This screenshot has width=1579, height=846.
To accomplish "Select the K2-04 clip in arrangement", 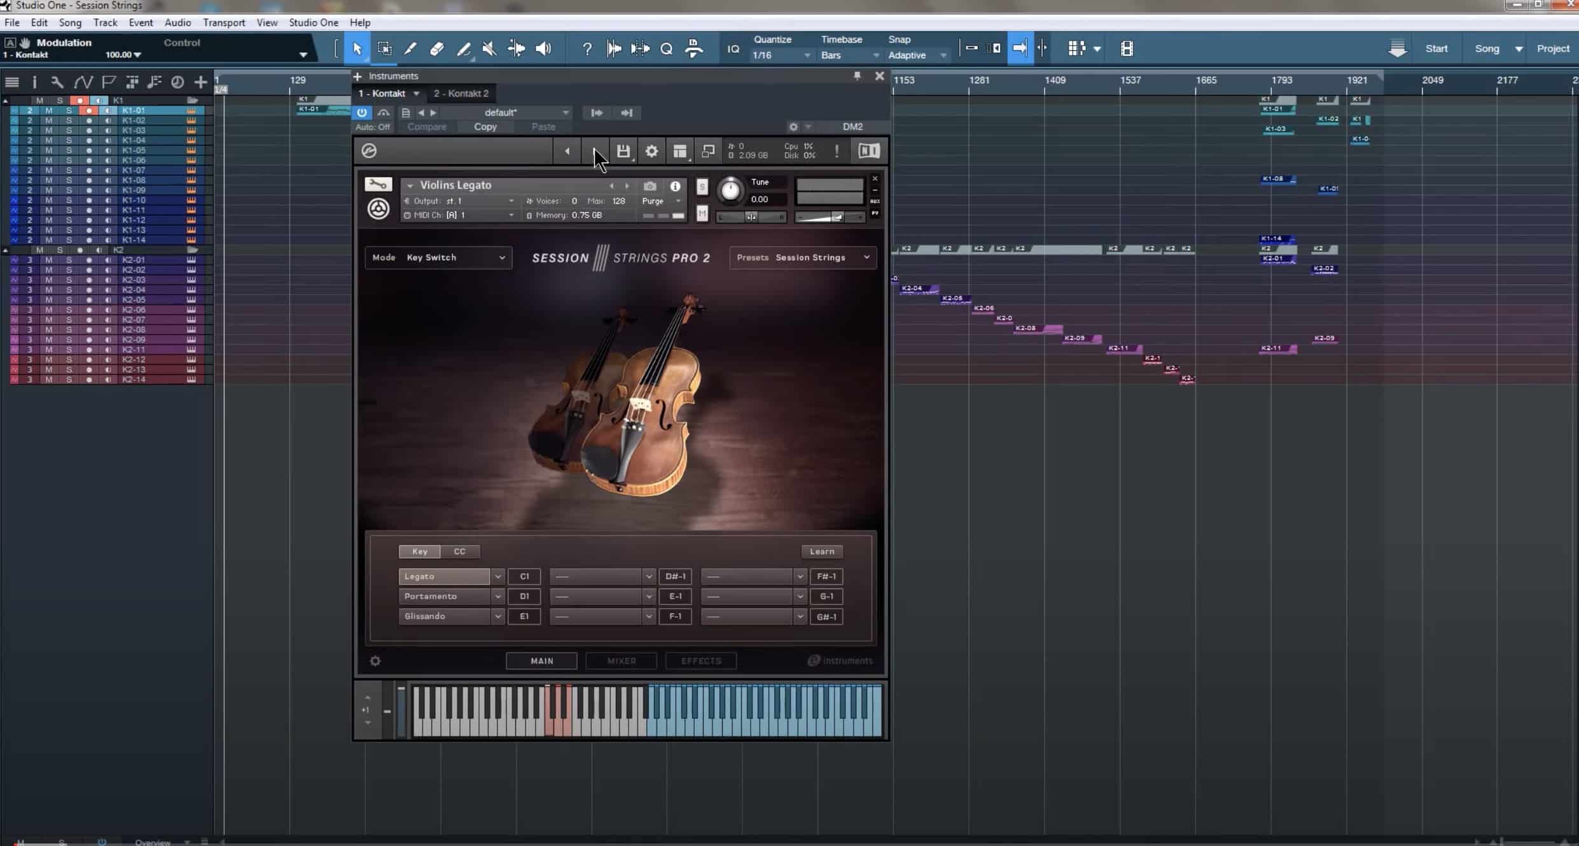I will tap(919, 289).
